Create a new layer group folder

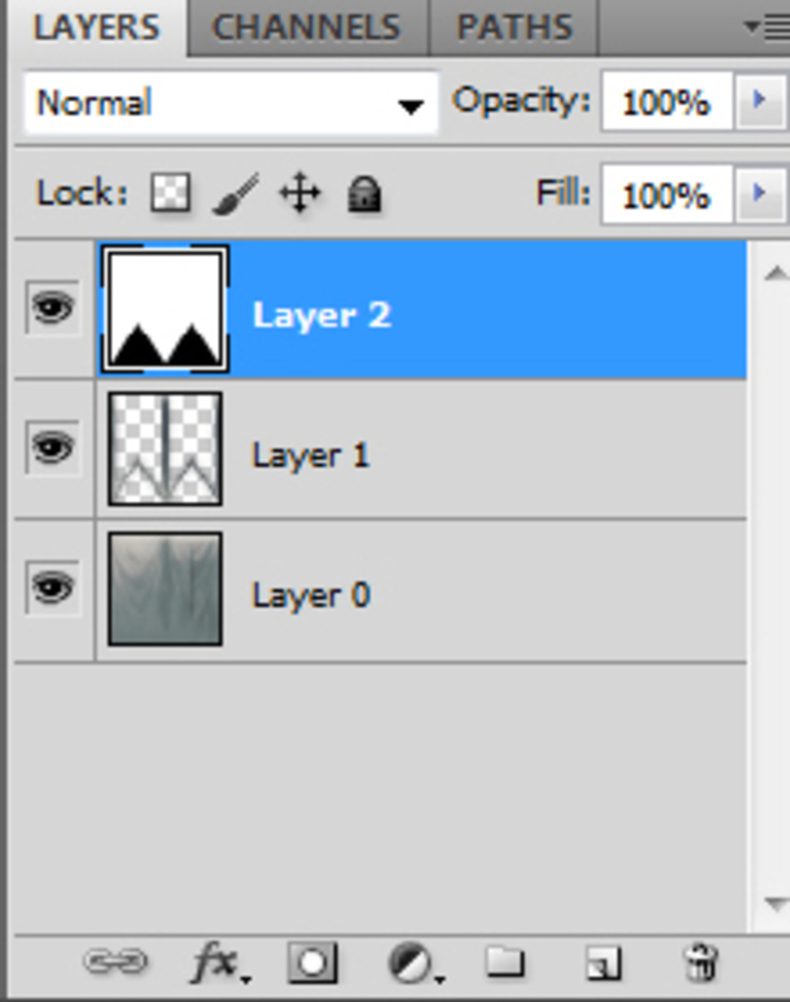click(504, 963)
